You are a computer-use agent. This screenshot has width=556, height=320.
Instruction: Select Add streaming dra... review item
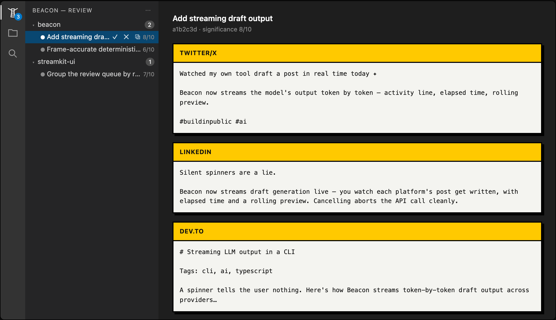coord(92,37)
